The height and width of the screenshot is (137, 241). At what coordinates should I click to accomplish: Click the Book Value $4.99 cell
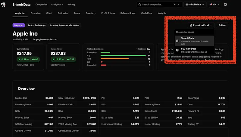pos(222,98)
